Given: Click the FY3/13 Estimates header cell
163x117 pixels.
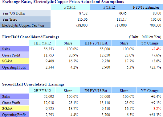Looking at the screenshot, I should [x=146, y=7].
